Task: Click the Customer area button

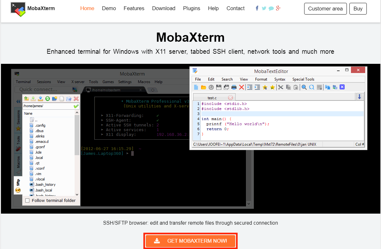Action: tap(325, 9)
